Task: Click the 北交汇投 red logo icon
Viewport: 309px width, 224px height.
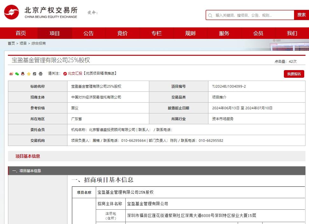Action: [x=65, y=74]
